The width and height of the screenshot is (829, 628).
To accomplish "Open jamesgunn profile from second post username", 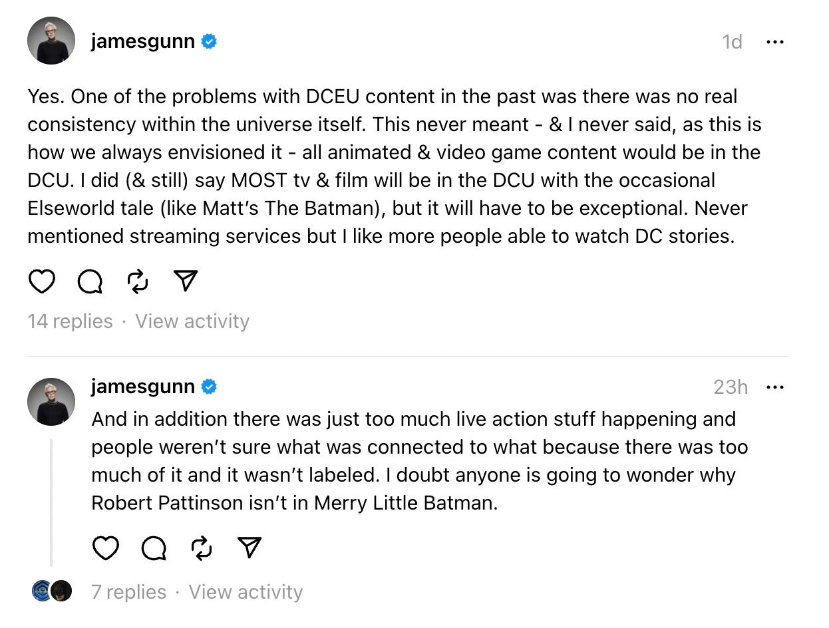I will pyautogui.click(x=143, y=387).
